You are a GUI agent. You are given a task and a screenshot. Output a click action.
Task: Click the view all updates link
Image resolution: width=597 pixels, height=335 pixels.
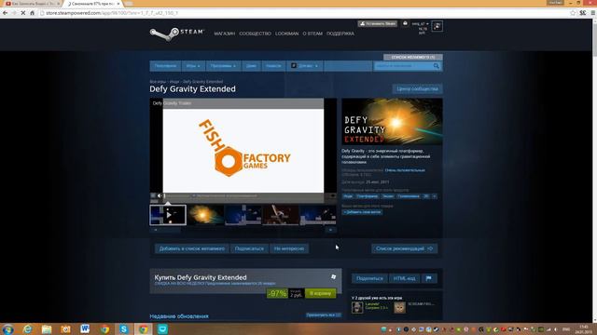324,315
